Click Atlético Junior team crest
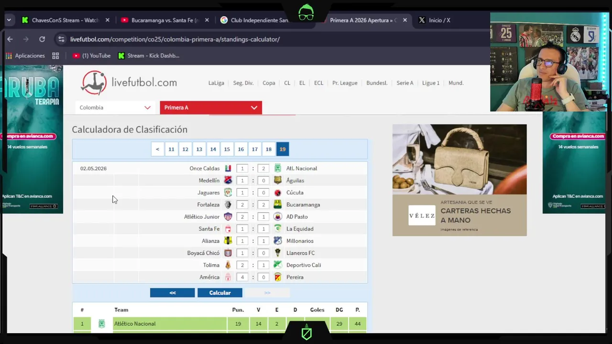This screenshot has height=344, width=612. coord(228,216)
